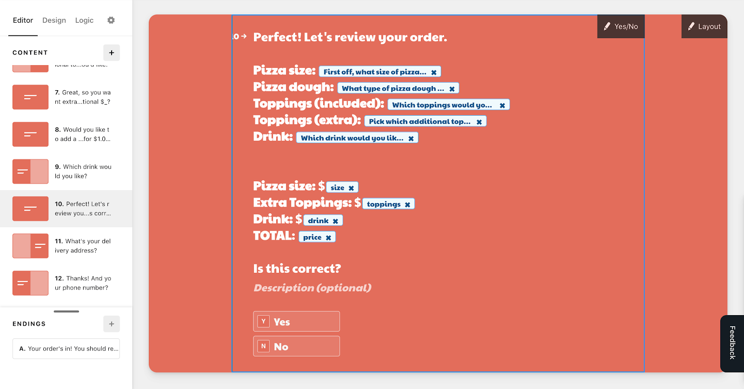
Task: Switch to the Logic tab
Action: (84, 20)
